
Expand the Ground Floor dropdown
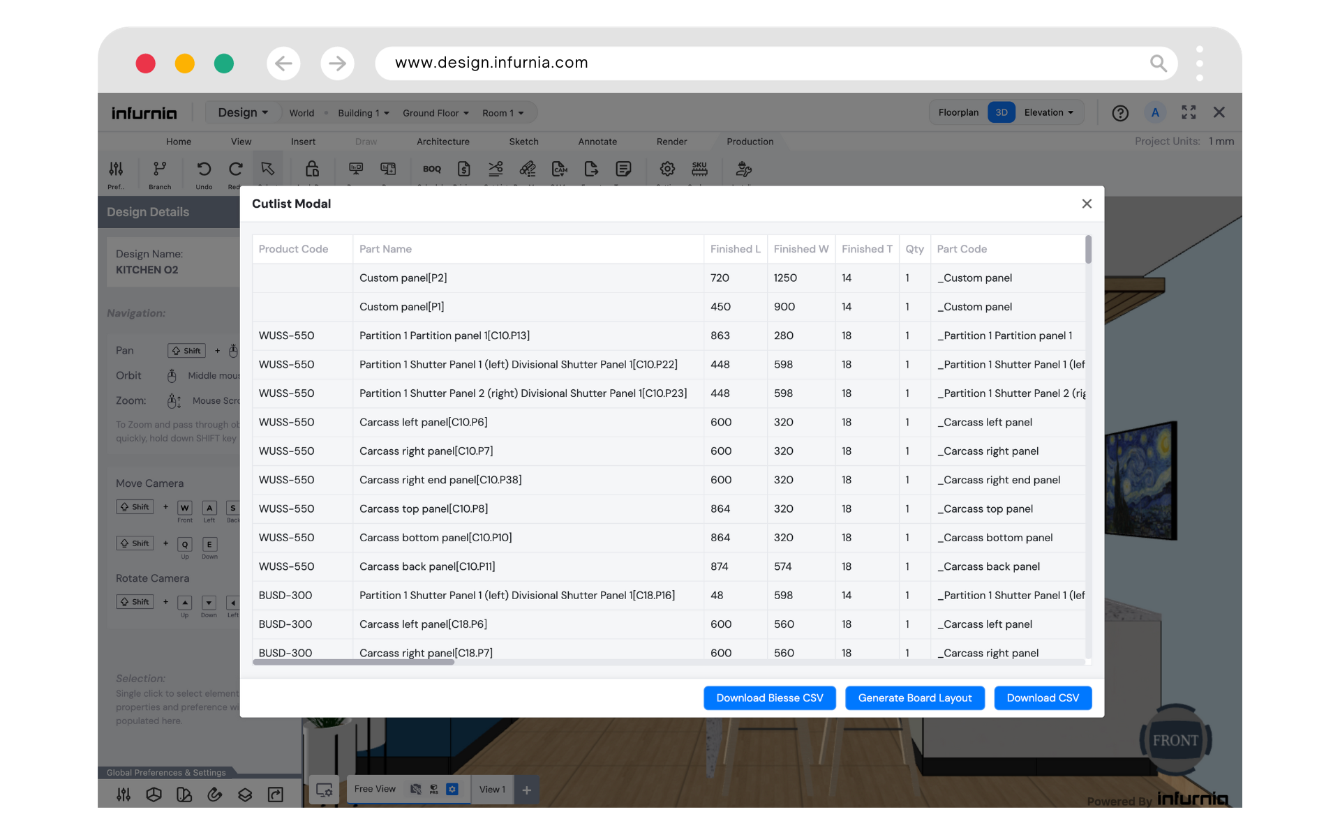[x=435, y=113]
